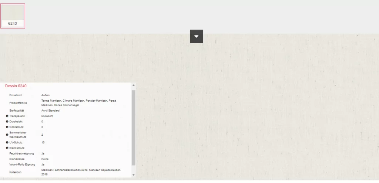Click info icon next to Sommerlicher Wärmeschutz
This screenshot has height=183, width=379.
point(7,135)
